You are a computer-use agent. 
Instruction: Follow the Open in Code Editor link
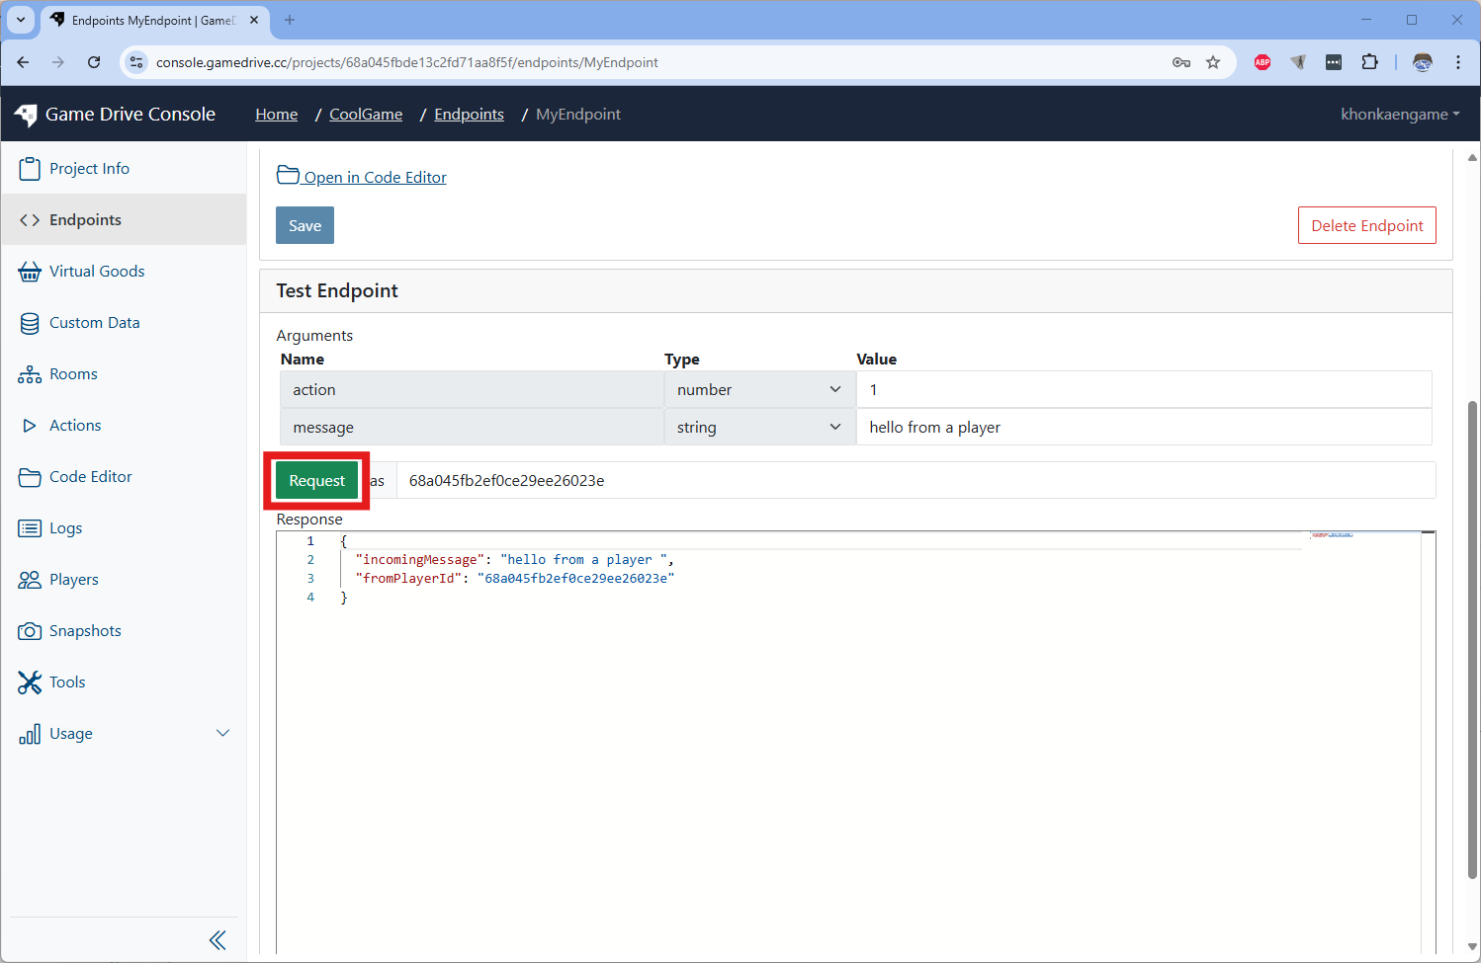click(375, 178)
